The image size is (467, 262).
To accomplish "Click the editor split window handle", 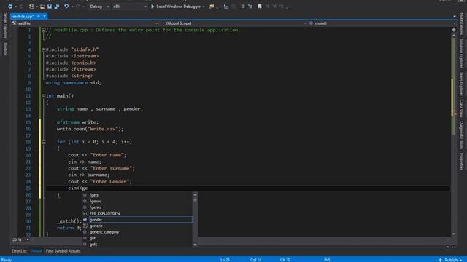I will click(x=454, y=30).
